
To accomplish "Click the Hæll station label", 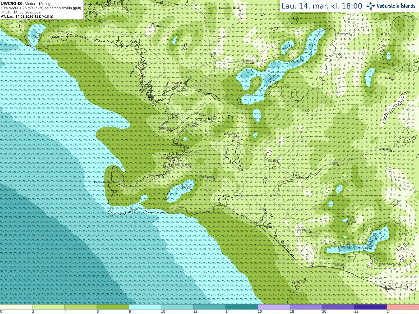I will 296,175.
